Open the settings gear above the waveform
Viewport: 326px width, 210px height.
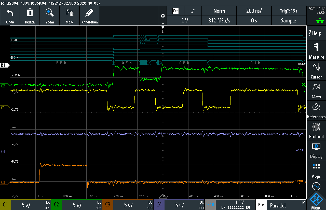[x=163, y=16]
